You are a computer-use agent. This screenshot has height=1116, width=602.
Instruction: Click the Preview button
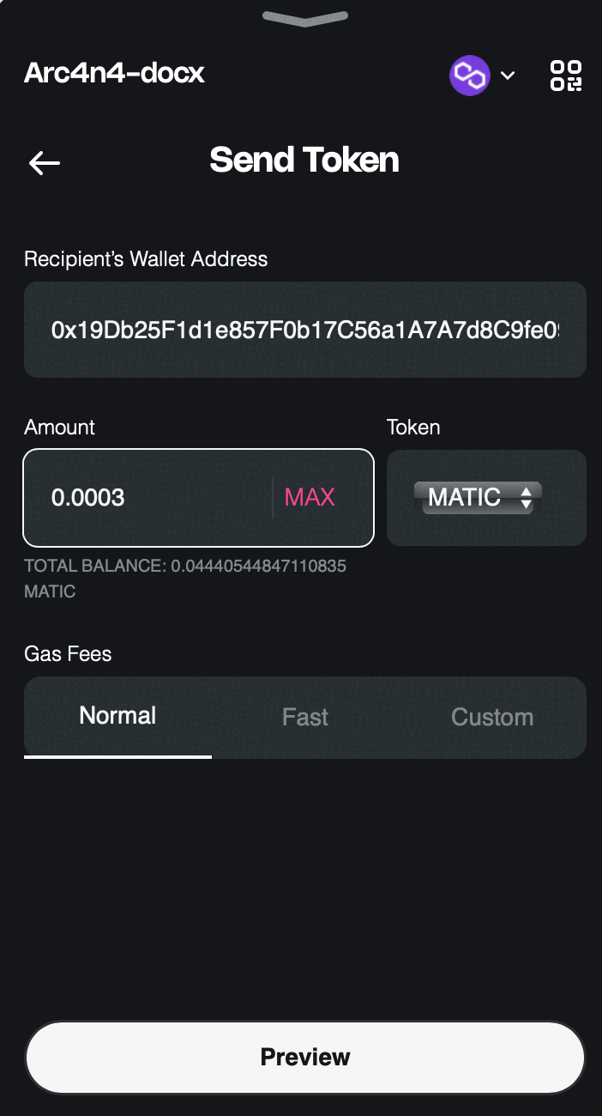tap(305, 1057)
